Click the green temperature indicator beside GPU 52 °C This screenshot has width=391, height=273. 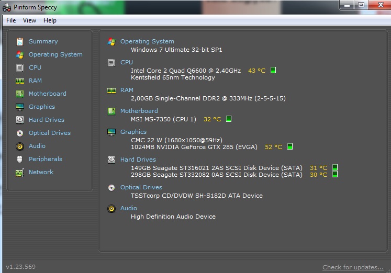tap(290, 146)
